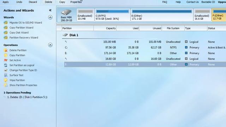226x127 pixels.
Task: Click the Copy Partition icon in Operations
Action: pos(6,55)
